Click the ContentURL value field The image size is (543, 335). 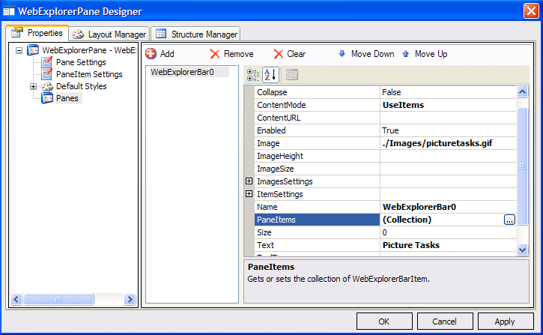tap(447, 118)
